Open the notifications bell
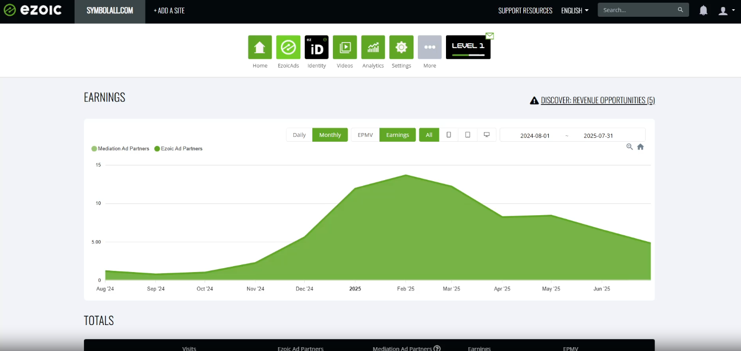The height and width of the screenshot is (351, 741). pyautogui.click(x=703, y=10)
